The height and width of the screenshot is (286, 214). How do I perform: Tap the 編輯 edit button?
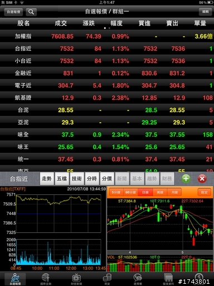point(205,12)
